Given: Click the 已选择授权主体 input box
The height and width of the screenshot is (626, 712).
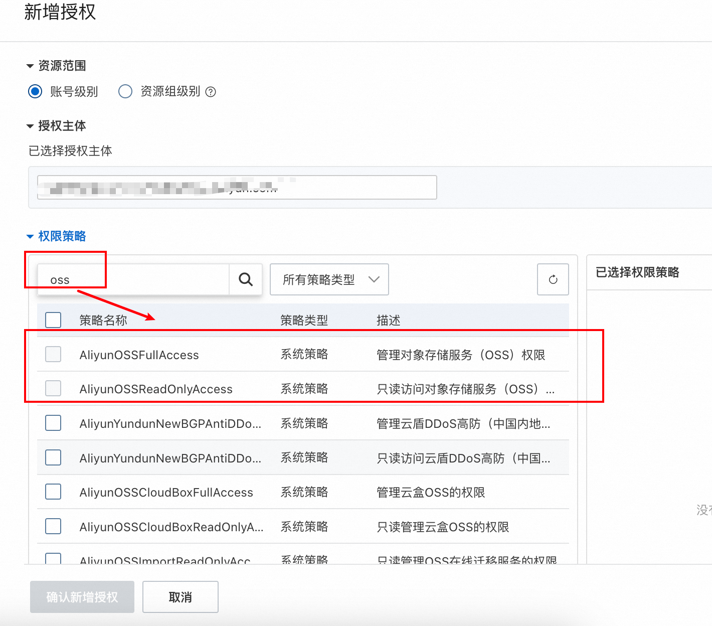Looking at the screenshot, I should (237, 187).
